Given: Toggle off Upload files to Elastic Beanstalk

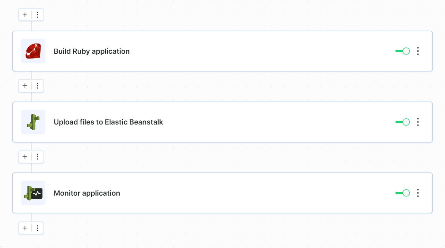Looking at the screenshot, I should tap(402, 122).
